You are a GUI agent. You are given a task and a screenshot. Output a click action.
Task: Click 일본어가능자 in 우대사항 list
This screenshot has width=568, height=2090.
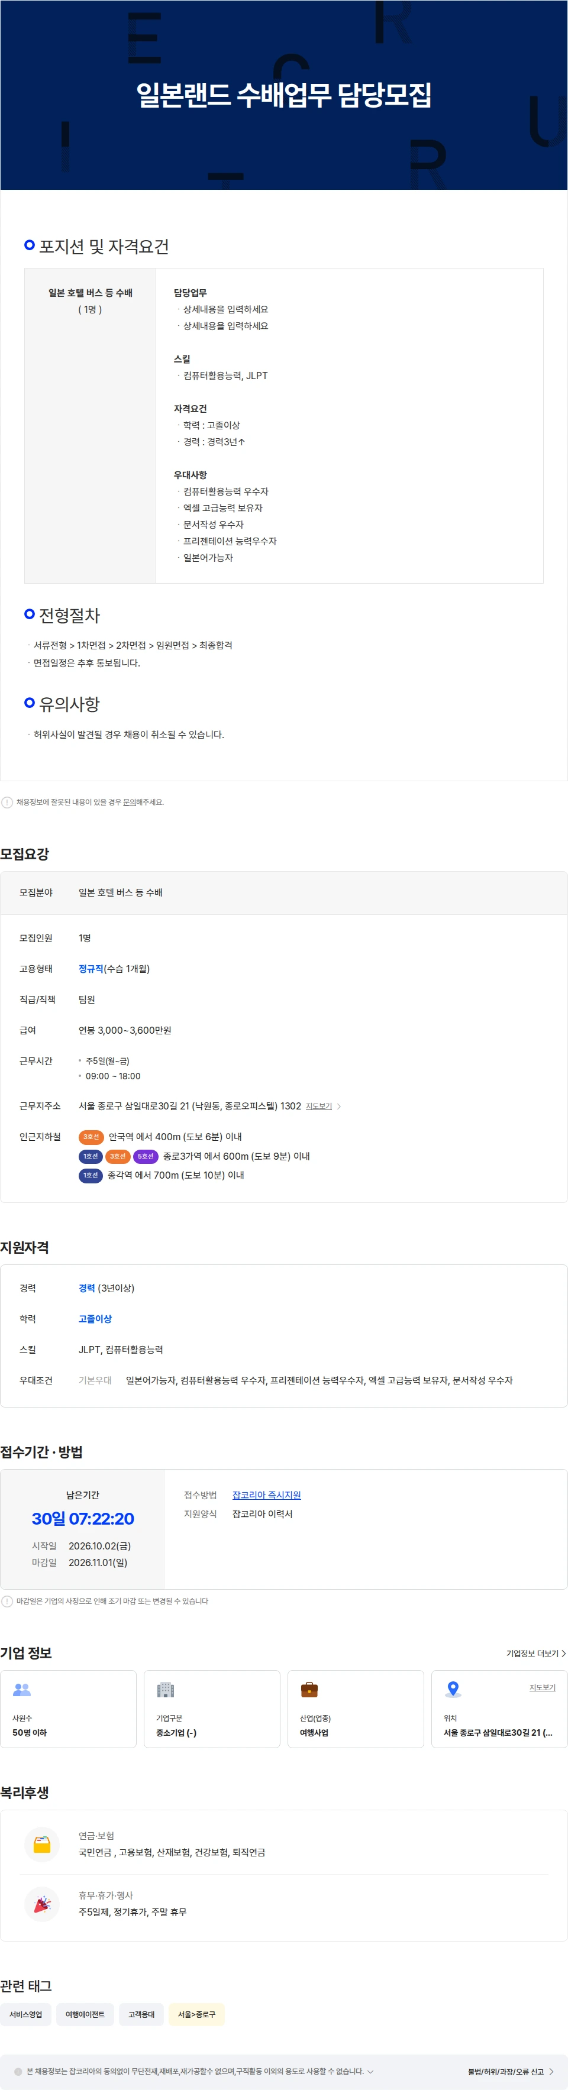tap(208, 558)
